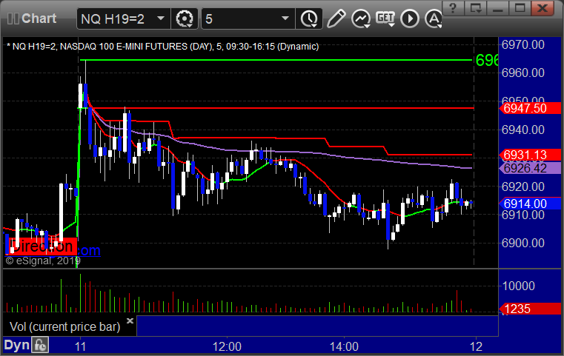The width and height of the screenshot is (564, 356).
Task: Click the Dyn time template label
Action: (x=16, y=345)
